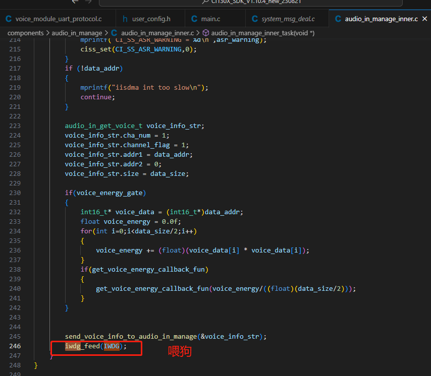Click the C icon on main.c tab

pyautogui.click(x=194, y=19)
